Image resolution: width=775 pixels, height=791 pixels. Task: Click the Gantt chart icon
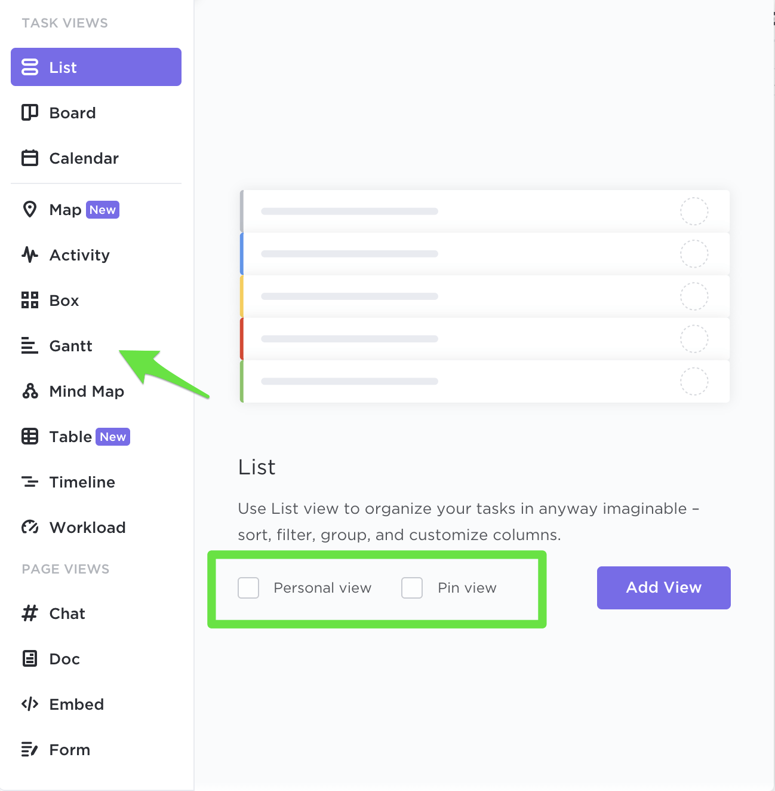pos(30,346)
